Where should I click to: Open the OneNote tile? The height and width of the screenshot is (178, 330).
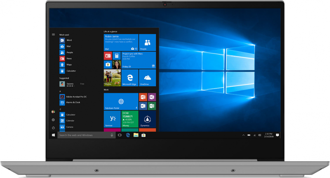(152, 97)
